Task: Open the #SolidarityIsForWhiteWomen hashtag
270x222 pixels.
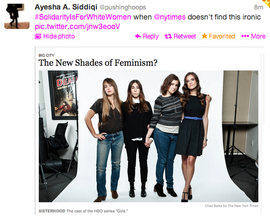Action: [83, 17]
